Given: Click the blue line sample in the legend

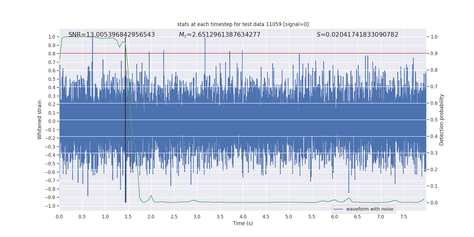Looking at the screenshot, I should click(338, 209).
